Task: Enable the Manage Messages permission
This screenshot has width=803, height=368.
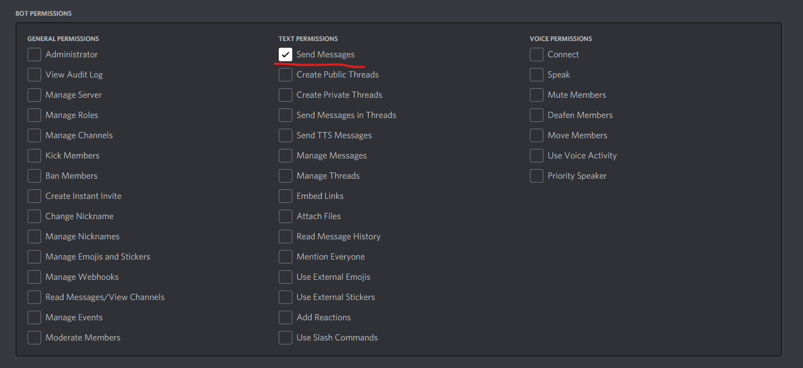Action: pos(285,155)
